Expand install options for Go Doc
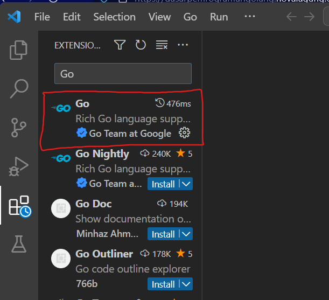 coord(186,234)
